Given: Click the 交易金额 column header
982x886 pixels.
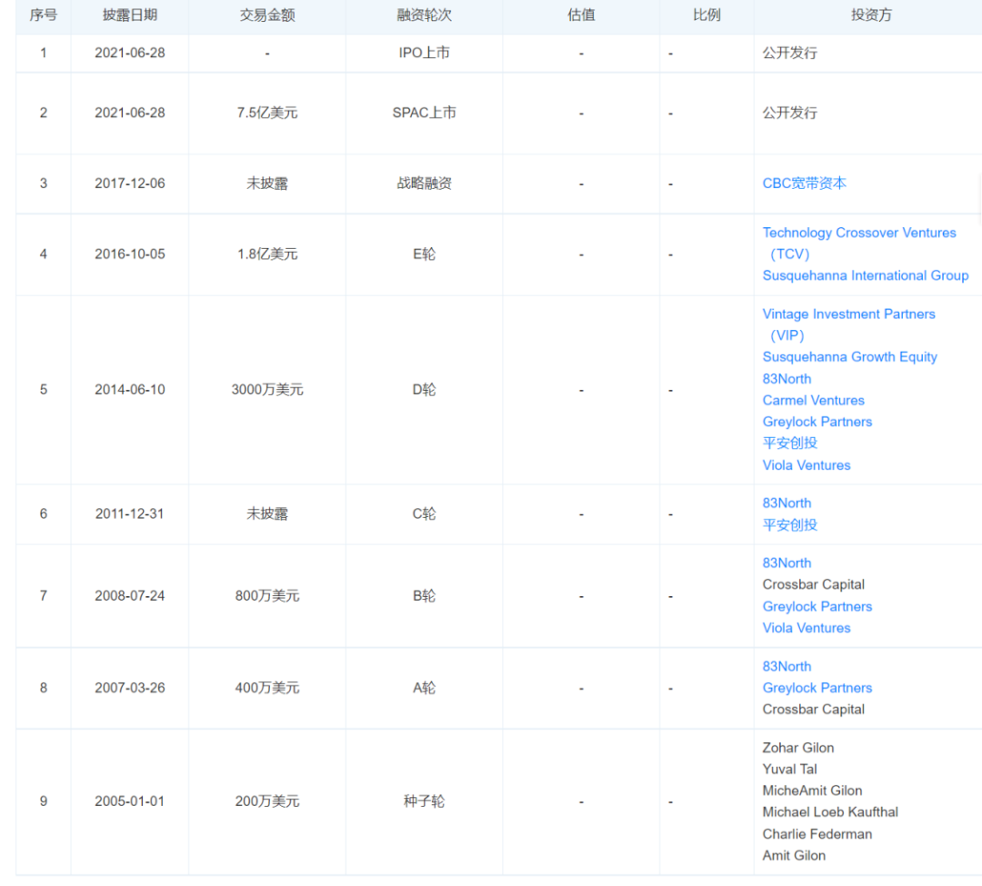Looking at the screenshot, I should 266,15.
